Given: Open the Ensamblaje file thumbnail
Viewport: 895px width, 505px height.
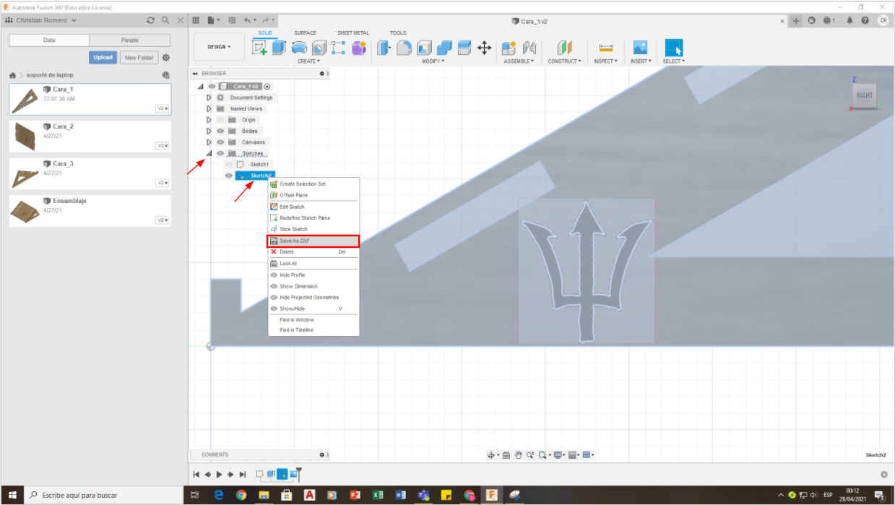Looking at the screenshot, I should pos(25,210).
